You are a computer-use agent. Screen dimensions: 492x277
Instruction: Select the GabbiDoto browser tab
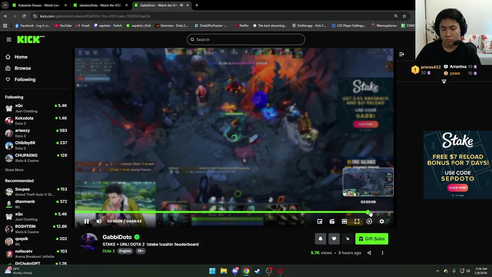tap(161, 5)
